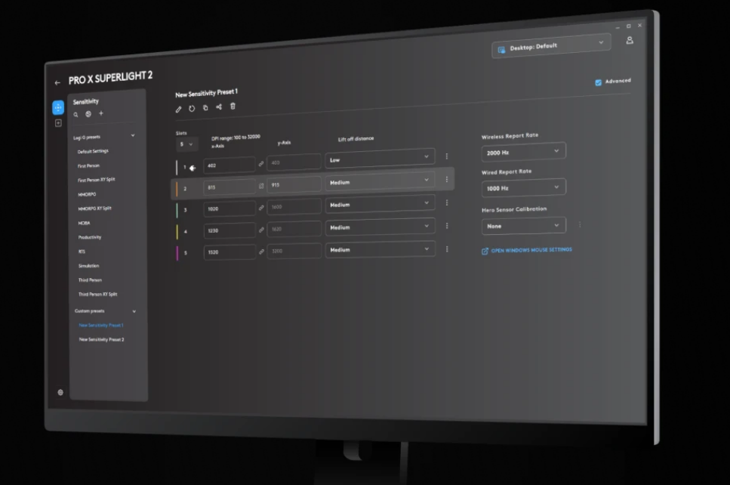Open the user account icon

(x=630, y=41)
